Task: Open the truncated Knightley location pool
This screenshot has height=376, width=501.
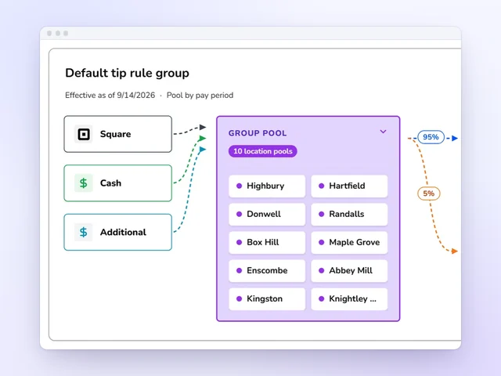Action: click(x=349, y=298)
